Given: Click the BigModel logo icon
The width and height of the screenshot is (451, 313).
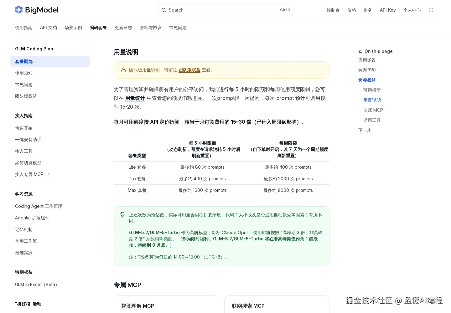Looking at the screenshot, I should (x=19, y=10).
